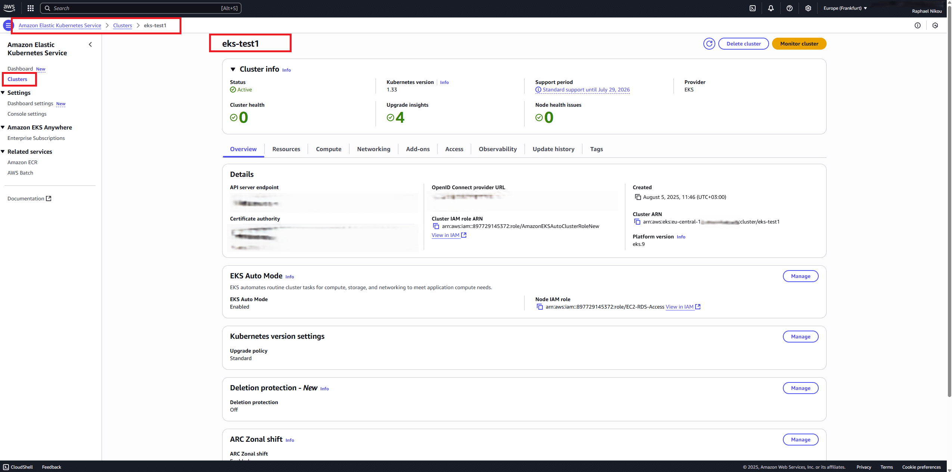952x472 pixels.
Task: Copy the Created timestamp with its copy icon
Action: (x=637, y=197)
